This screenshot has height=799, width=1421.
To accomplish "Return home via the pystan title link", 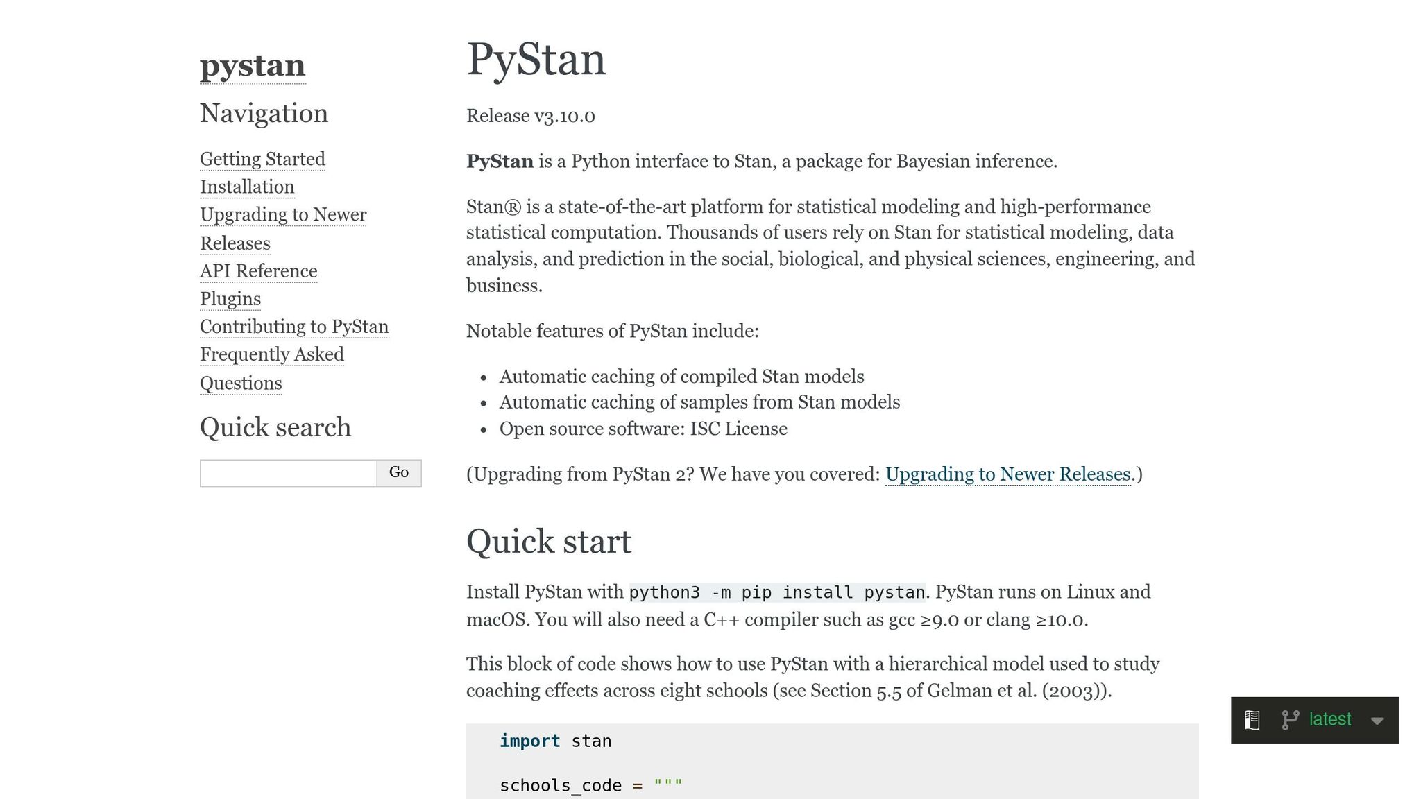I will point(252,65).
